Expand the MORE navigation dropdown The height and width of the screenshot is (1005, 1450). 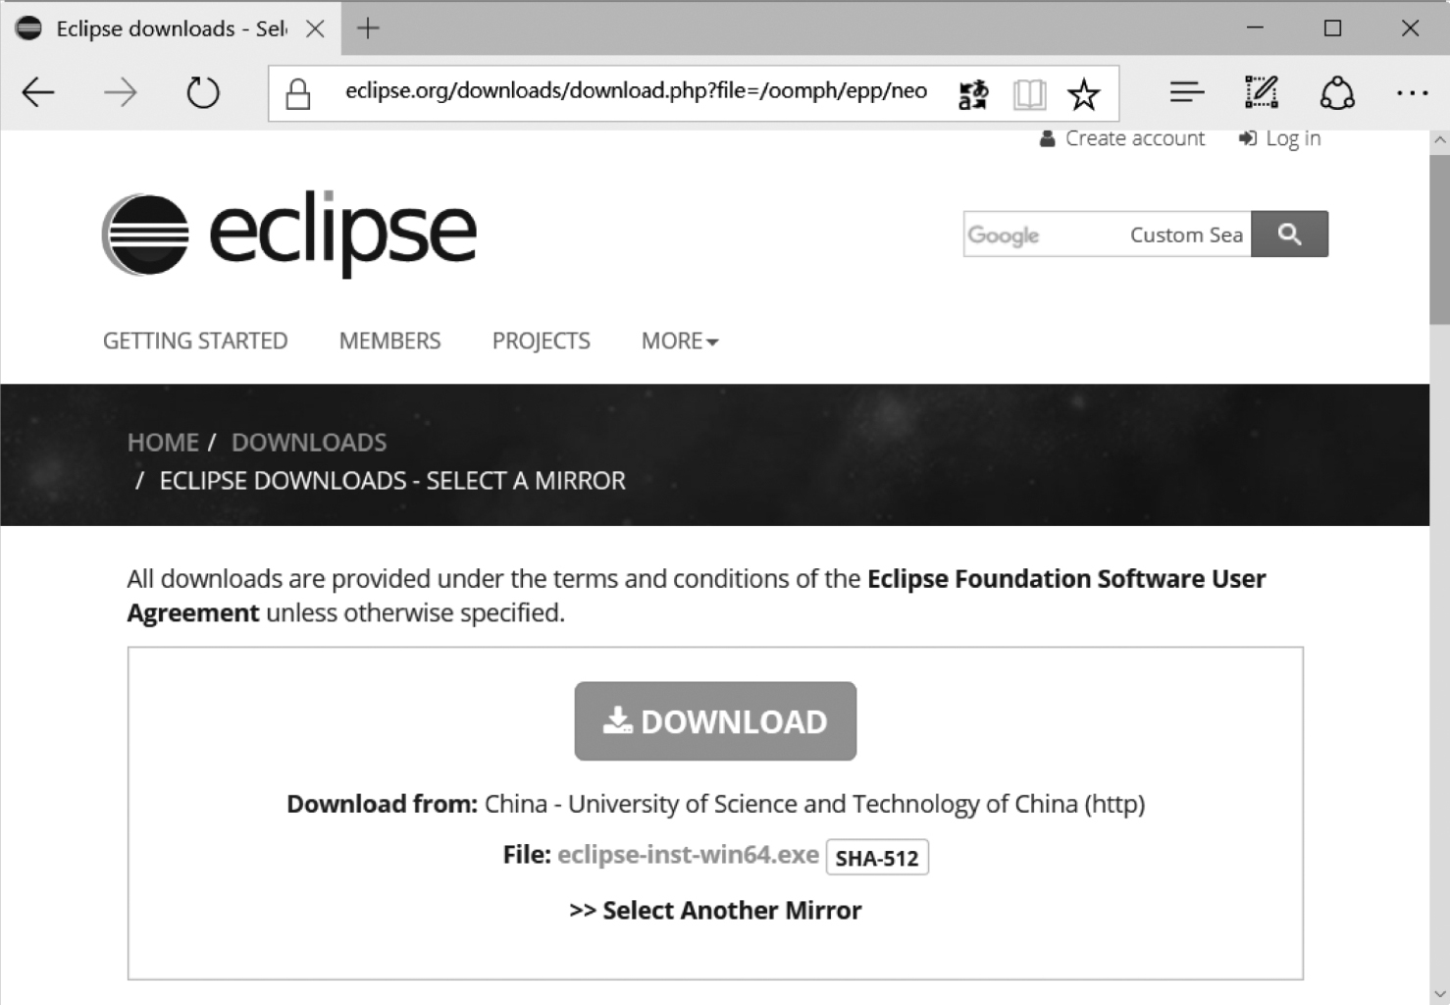(680, 341)
